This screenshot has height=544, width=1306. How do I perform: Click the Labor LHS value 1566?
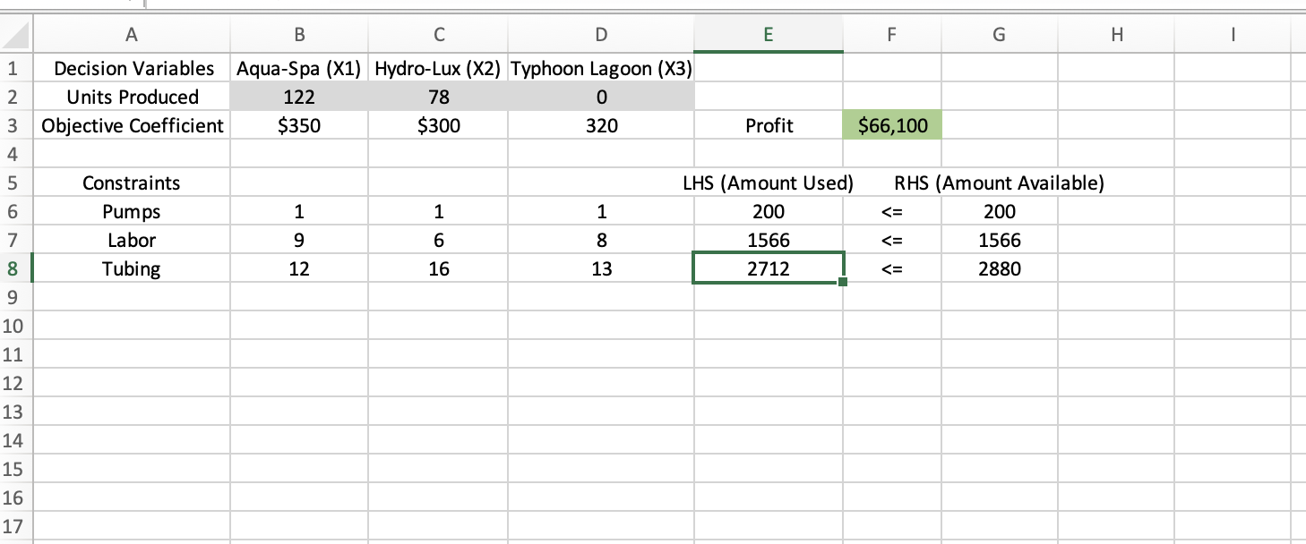pyautogui.click(x=768, y=240)
